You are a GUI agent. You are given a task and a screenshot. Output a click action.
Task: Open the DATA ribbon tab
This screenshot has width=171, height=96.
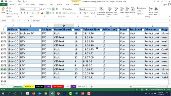52,5
